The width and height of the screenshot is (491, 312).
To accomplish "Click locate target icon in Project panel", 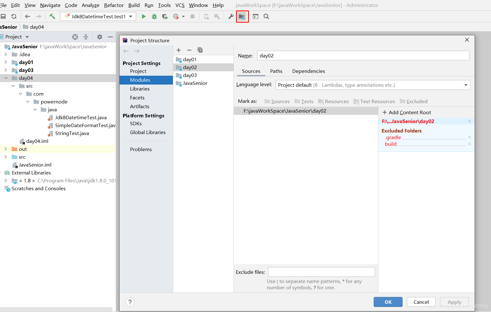I will [x=75, y=37].
